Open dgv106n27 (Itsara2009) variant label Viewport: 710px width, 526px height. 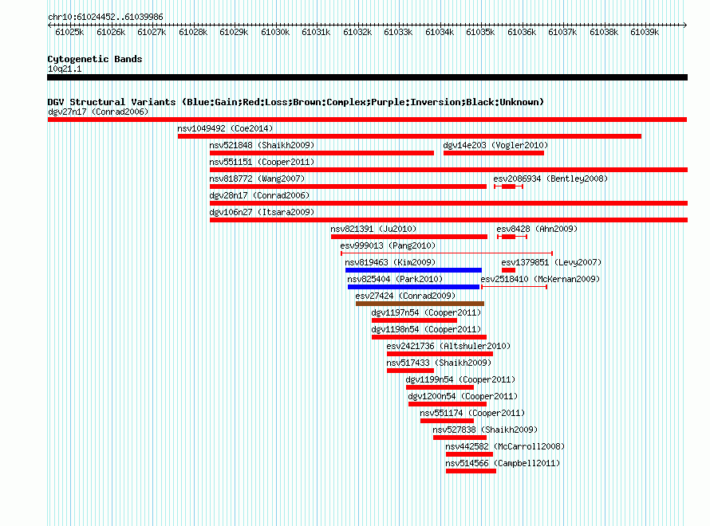tap(262, 212)
